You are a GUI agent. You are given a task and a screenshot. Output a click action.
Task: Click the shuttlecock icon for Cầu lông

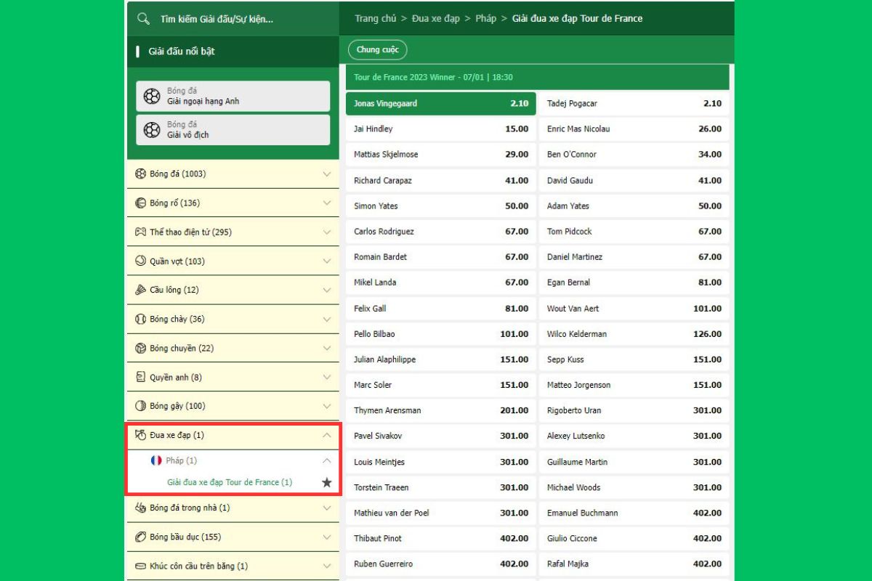(141, 290)
